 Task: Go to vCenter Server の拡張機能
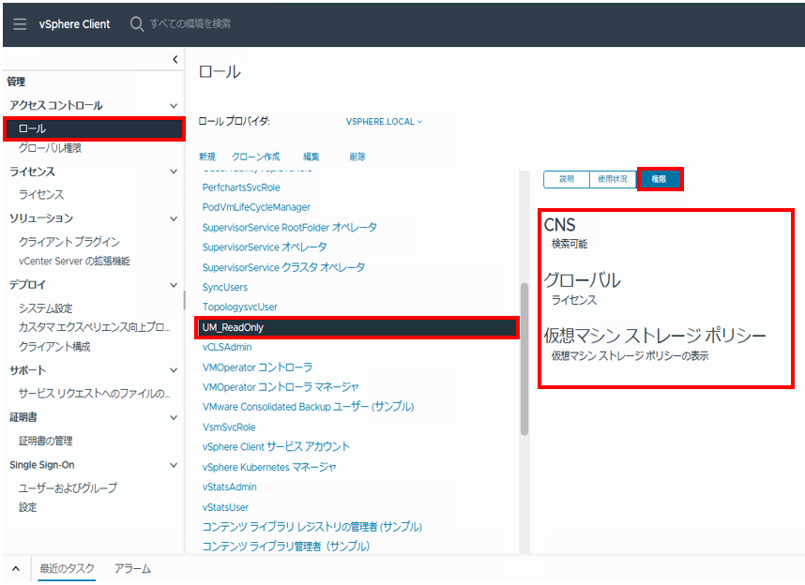click(x=74, y=262)
